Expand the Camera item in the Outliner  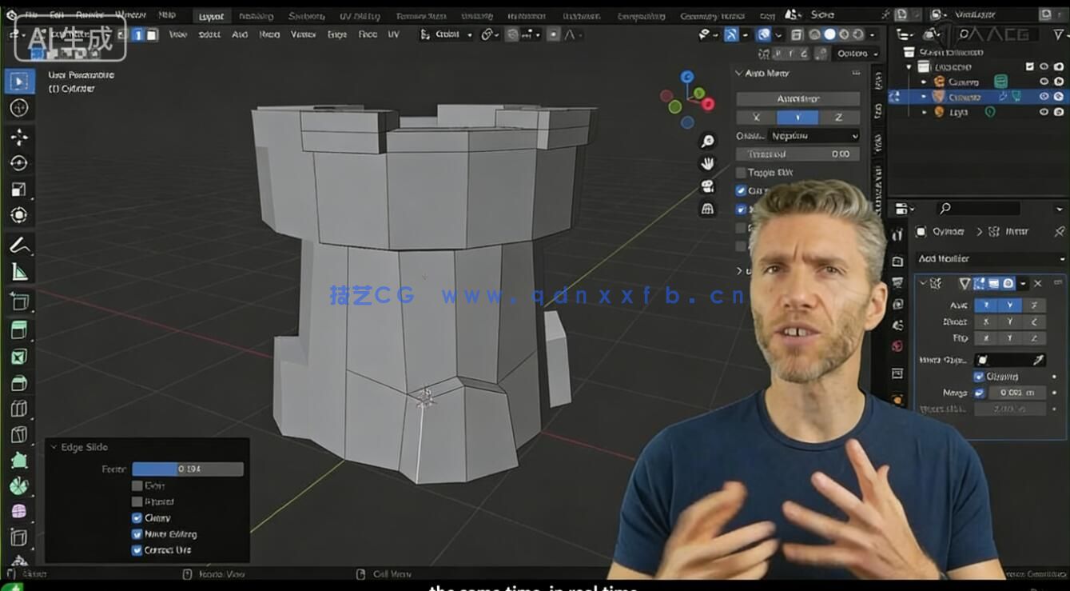925,82
